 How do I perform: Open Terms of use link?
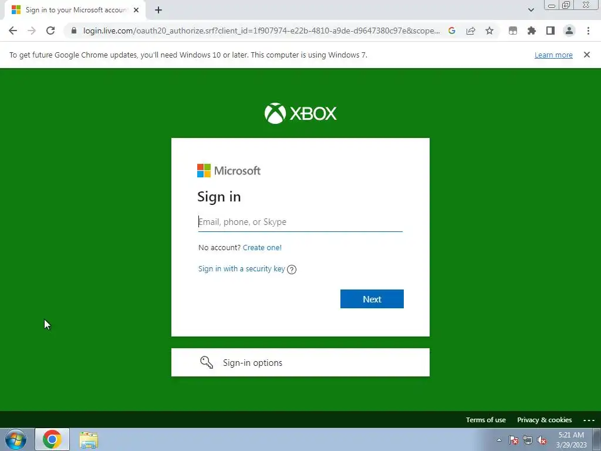coord(485,420)
